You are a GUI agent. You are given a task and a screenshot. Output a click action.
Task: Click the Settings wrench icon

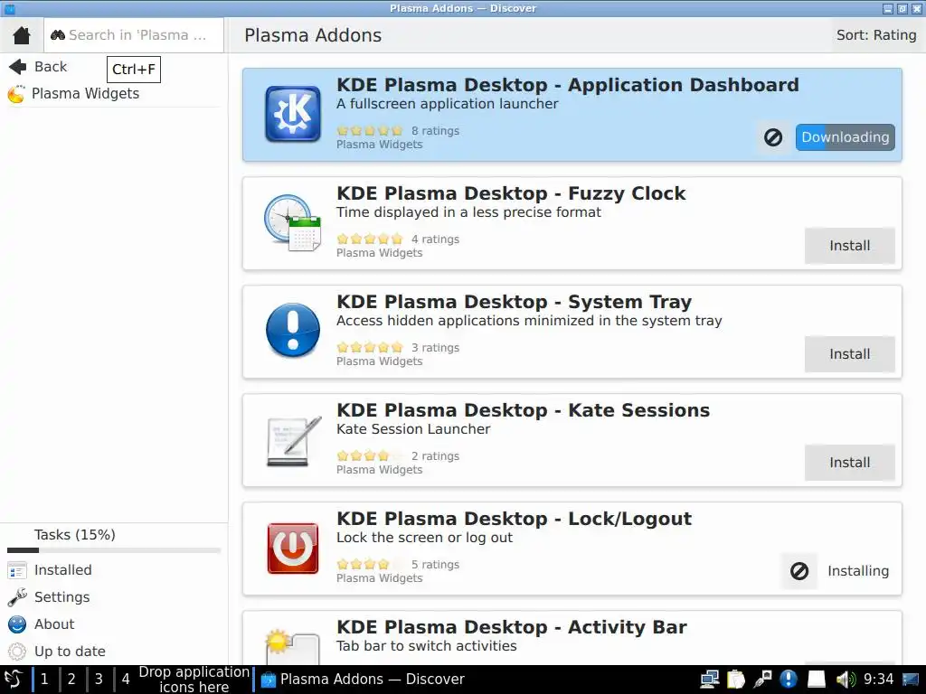(x=16, y=597)
